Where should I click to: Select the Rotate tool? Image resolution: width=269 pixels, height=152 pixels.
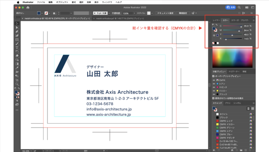tap(17, 52)
